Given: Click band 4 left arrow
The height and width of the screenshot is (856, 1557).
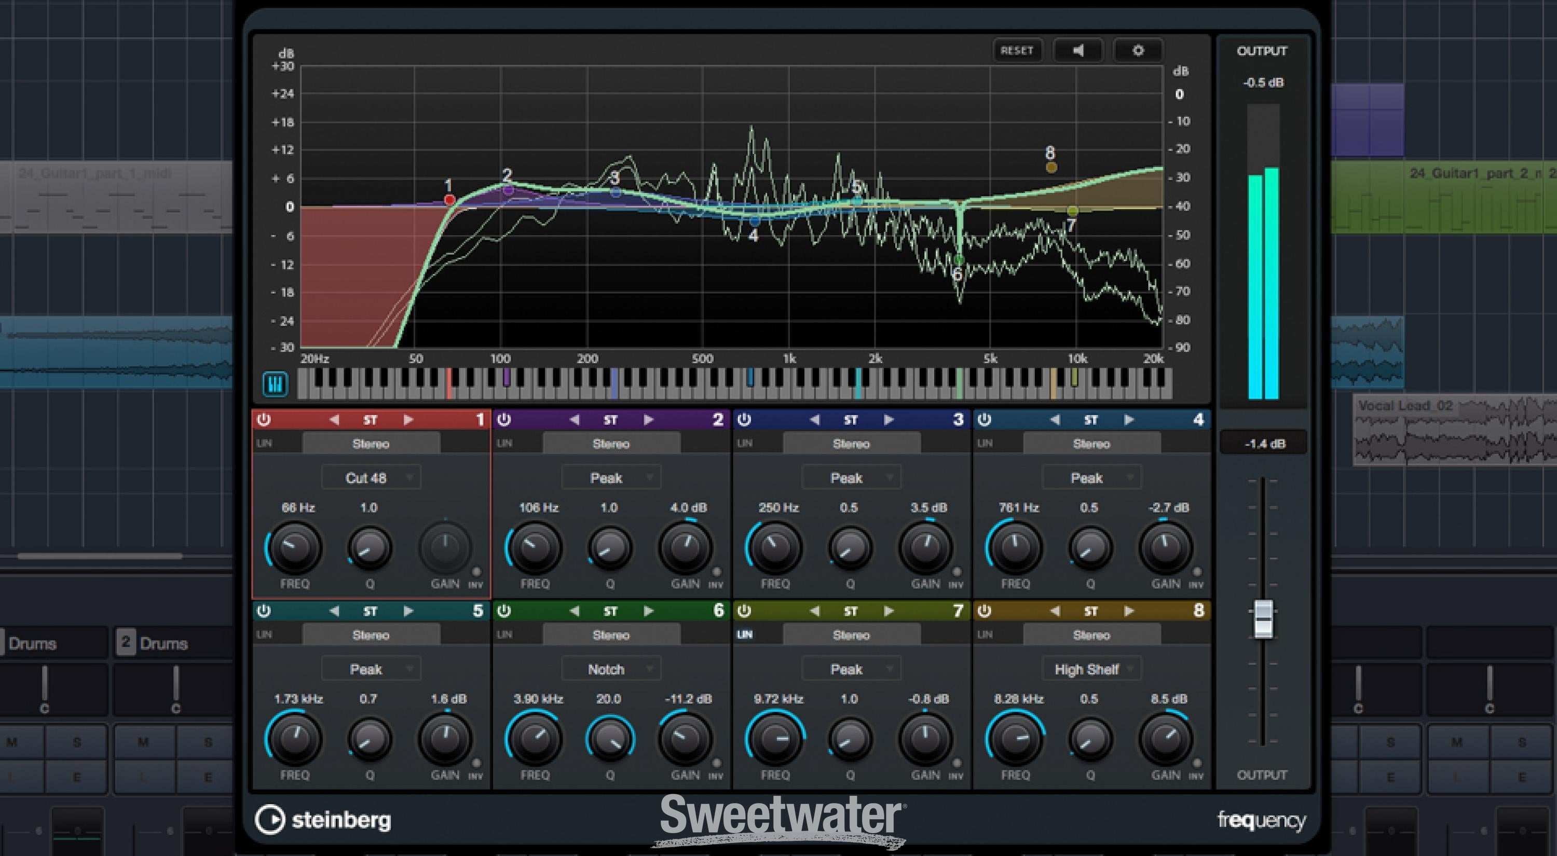Looking at the screenshot, I should pyautogui.click(x=1055, y=420).
